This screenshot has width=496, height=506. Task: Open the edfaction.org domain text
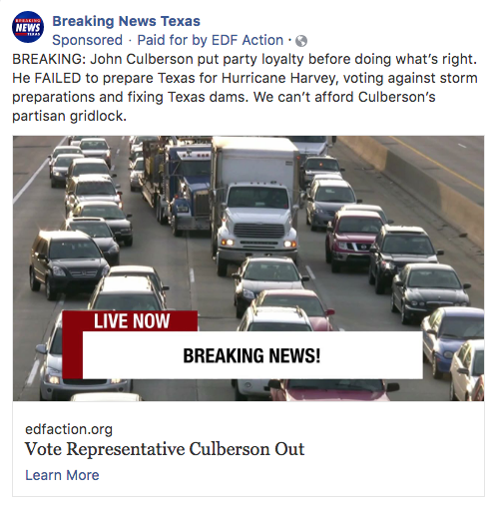pos(69,429)
